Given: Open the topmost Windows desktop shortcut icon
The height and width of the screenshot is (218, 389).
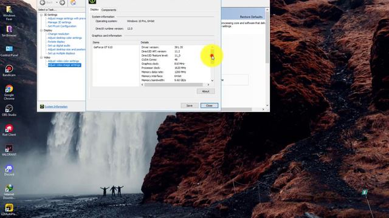Looking at the screenshot, I should tap(9, 13).
